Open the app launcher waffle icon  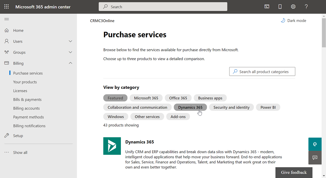pos(7,7)
